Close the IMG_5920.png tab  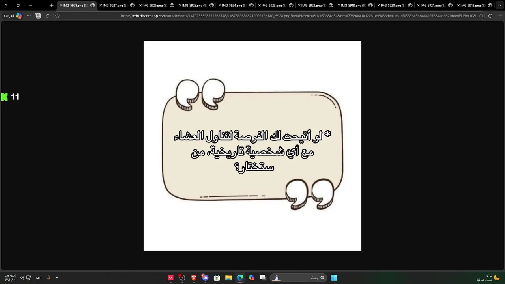click(x=379, y=6)
